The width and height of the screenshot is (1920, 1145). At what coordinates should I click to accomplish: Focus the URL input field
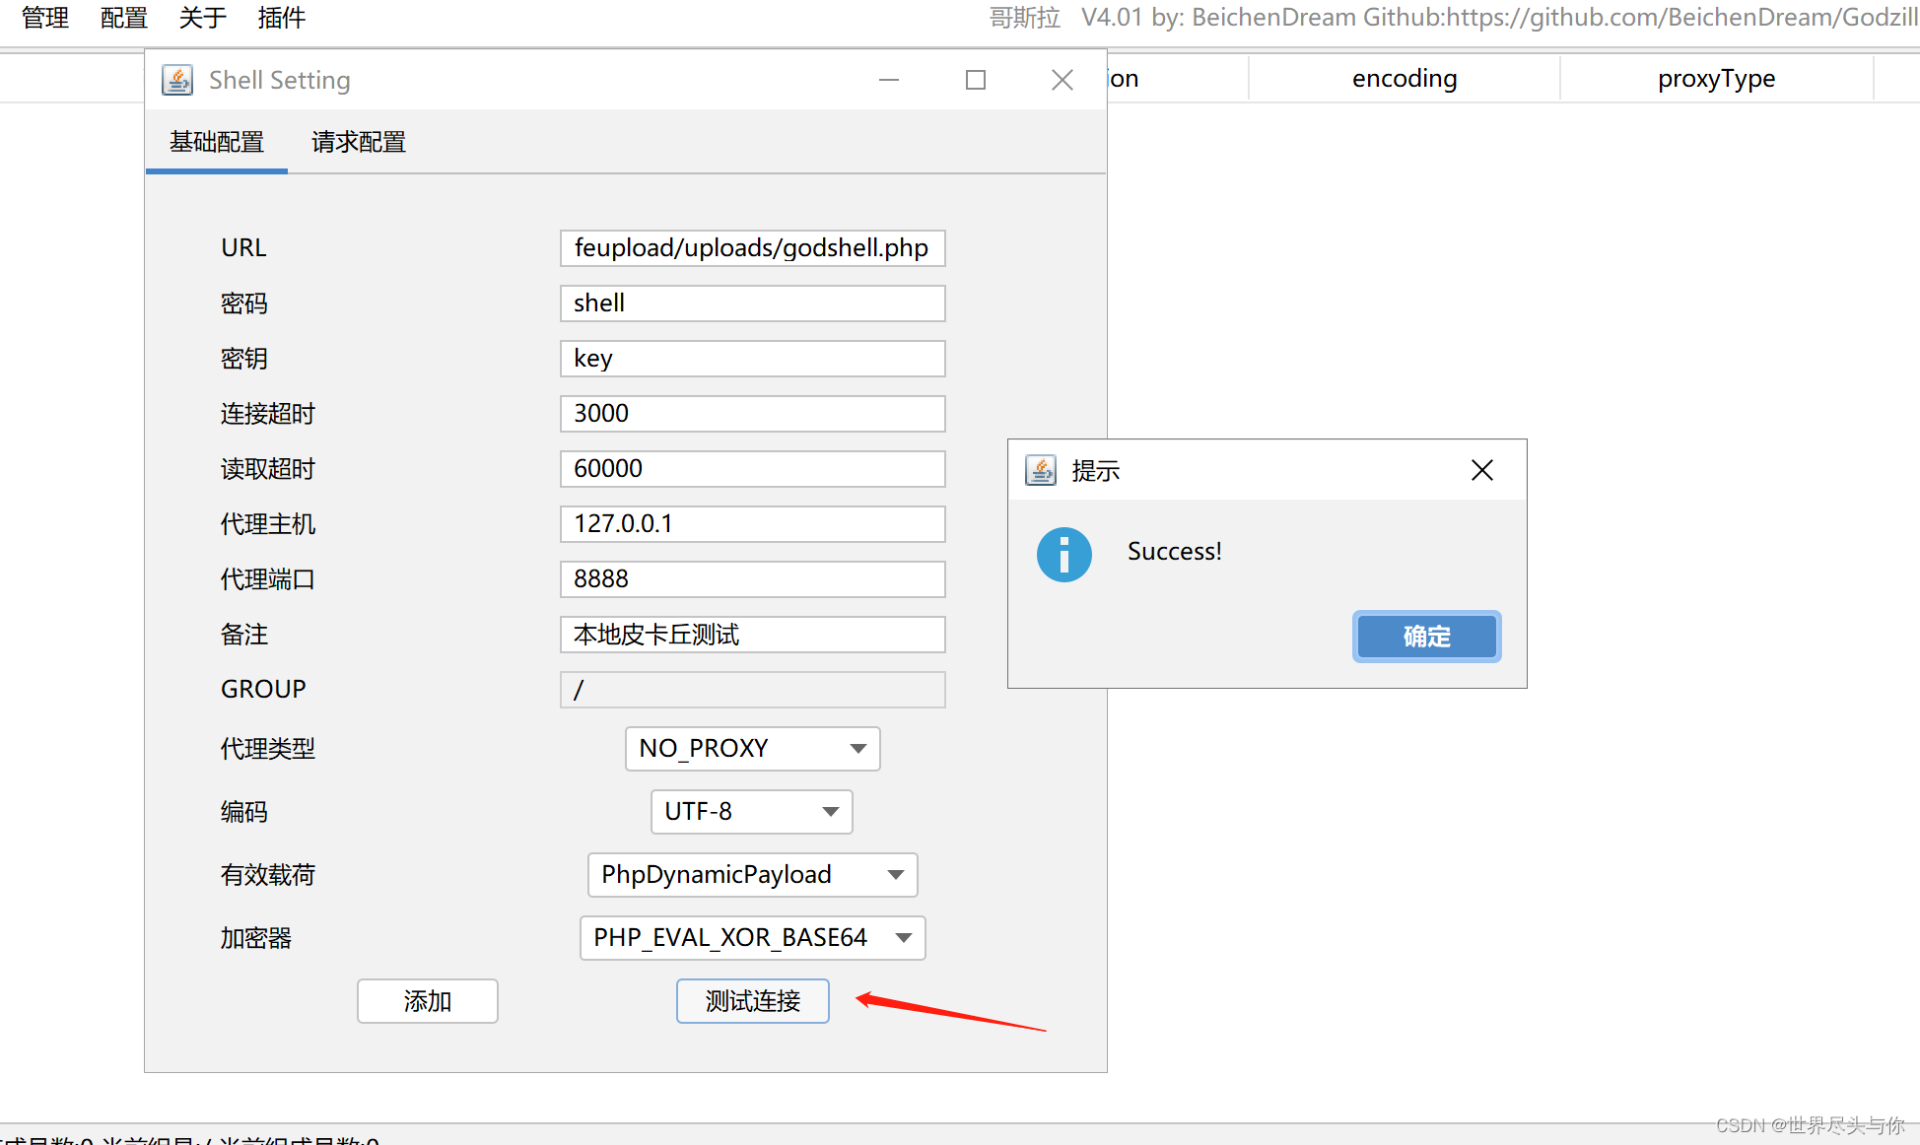point(753,248)
